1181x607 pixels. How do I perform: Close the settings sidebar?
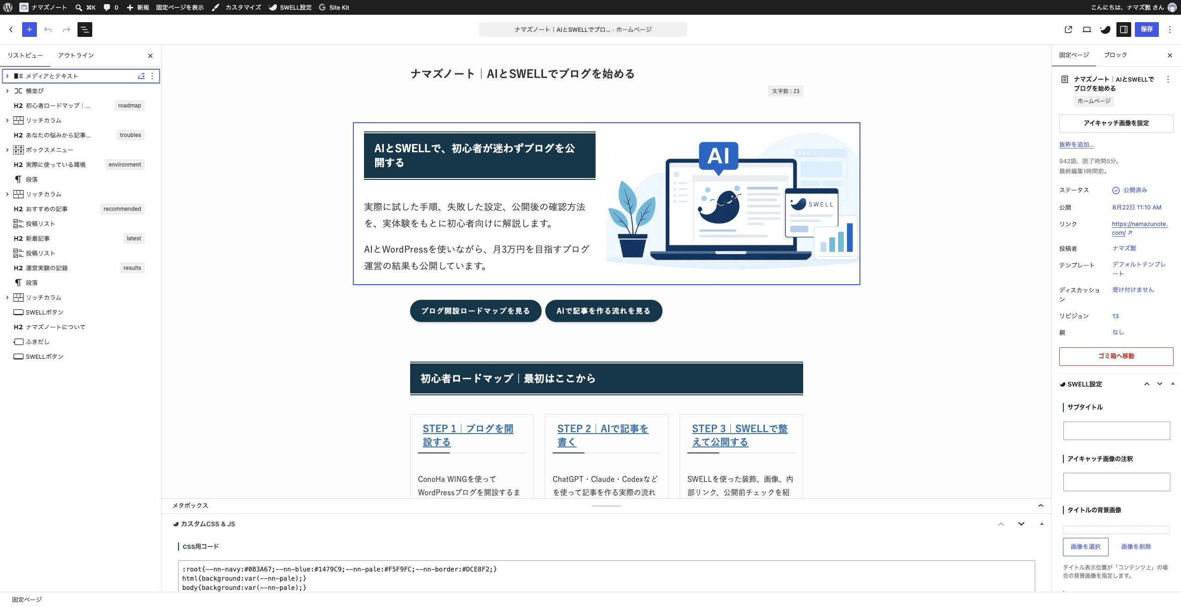pos(1170,55)
